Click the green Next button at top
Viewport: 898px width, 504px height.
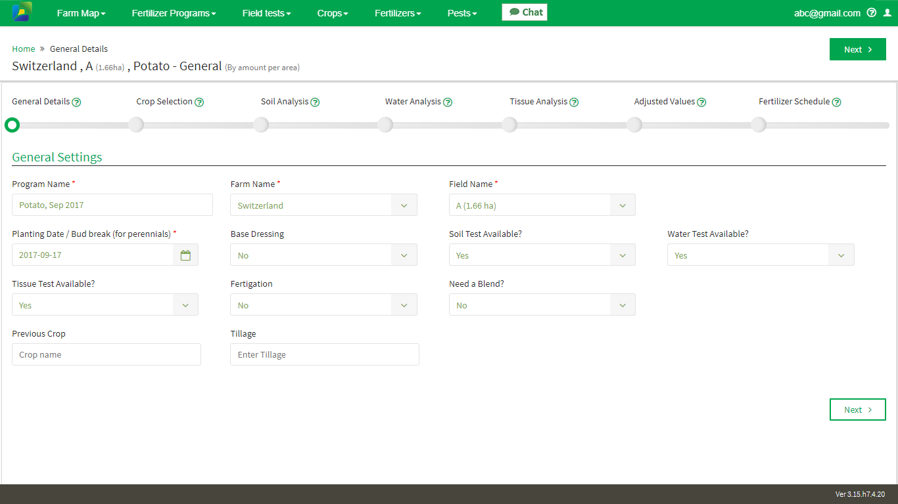pyautogui.click(x=858, y=49)
